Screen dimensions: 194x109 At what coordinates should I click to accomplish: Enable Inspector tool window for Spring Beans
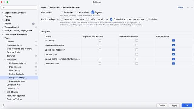(x=100, y=59)
